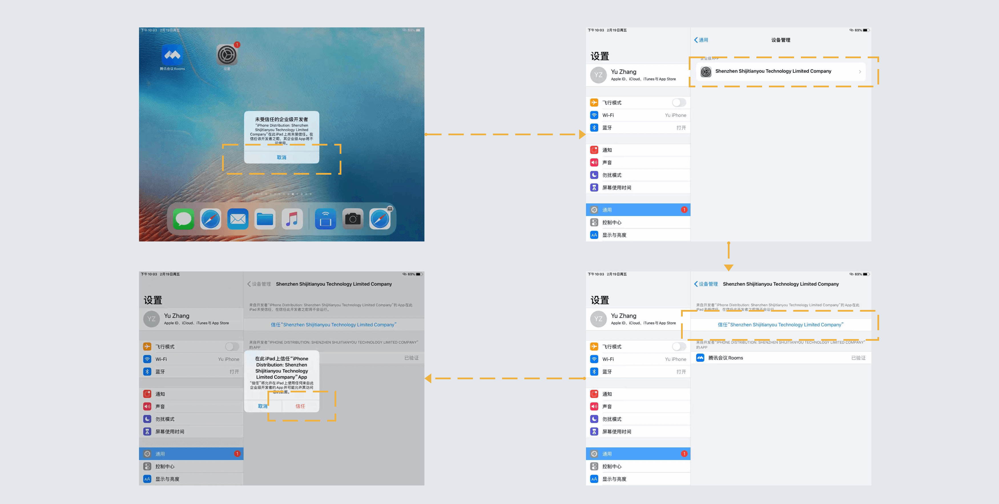Click the enterprise profile gear icon in 设备管理
999x504 pixels.
coord(706,71)
